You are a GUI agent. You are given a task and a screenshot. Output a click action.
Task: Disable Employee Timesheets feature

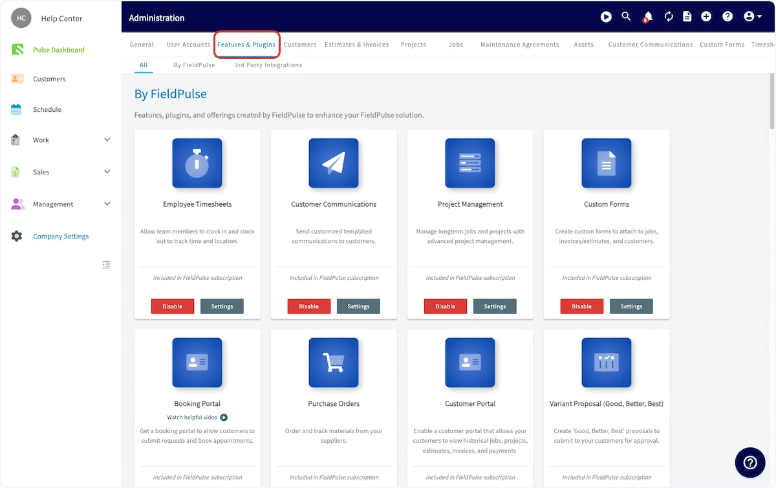[x=173, y=306]
